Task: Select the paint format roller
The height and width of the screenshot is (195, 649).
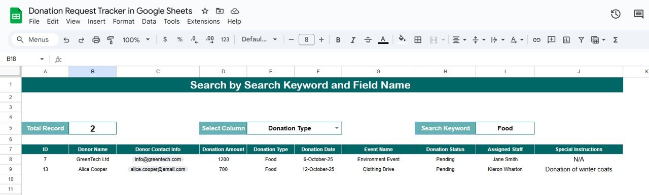Action: (x=111, y=39)
